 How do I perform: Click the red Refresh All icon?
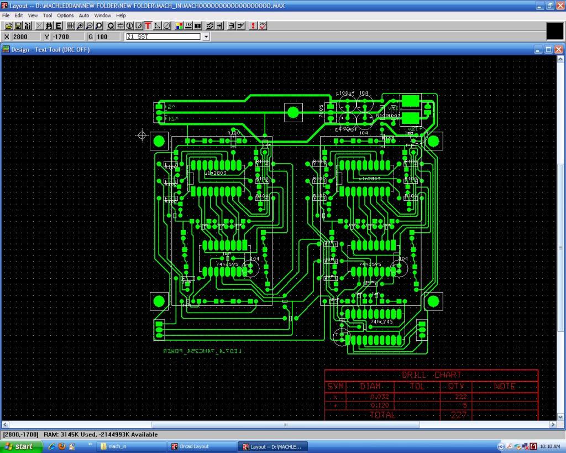pos(253,25)
